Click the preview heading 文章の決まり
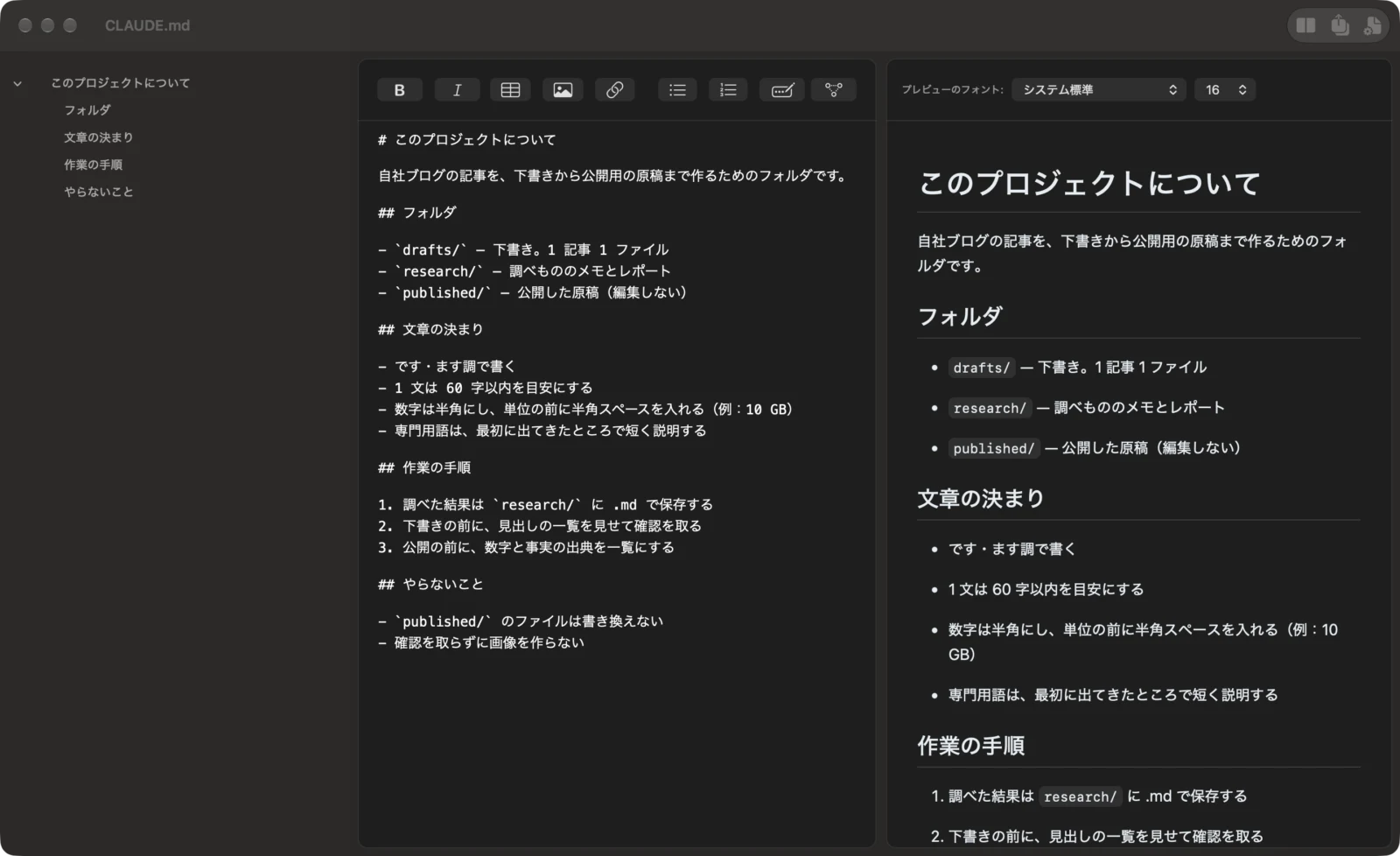Screen dimensions: 1400x856 [981, 499]
